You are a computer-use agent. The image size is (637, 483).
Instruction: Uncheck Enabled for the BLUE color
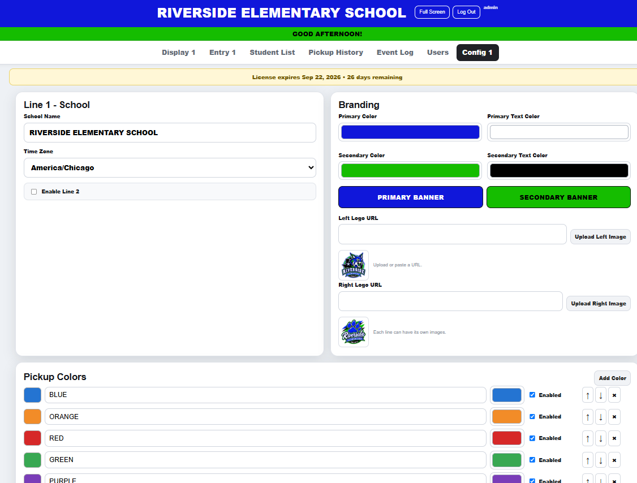[532, 395]
